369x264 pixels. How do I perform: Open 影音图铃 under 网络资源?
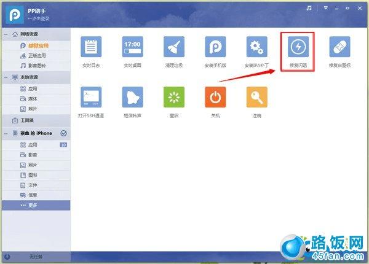pyautogui.click(x=36, y=66)
